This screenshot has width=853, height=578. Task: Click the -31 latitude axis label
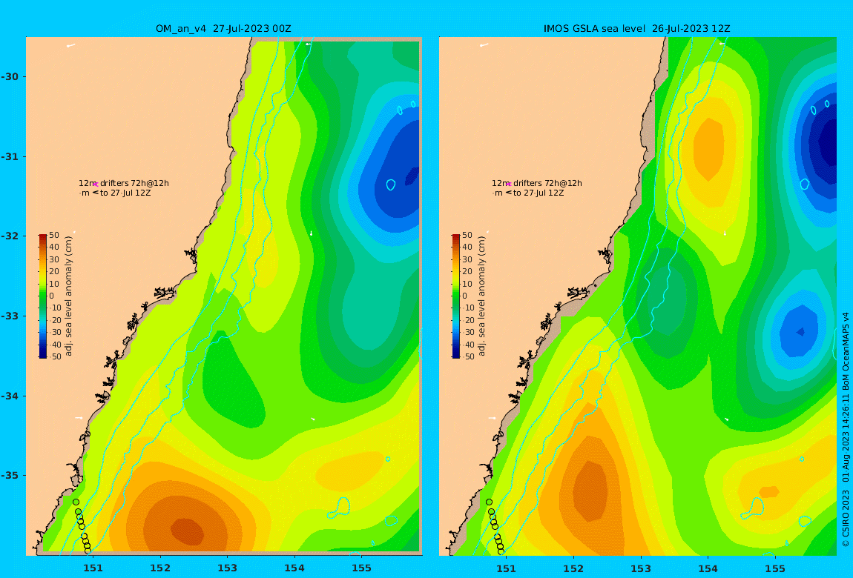point(10,156)
